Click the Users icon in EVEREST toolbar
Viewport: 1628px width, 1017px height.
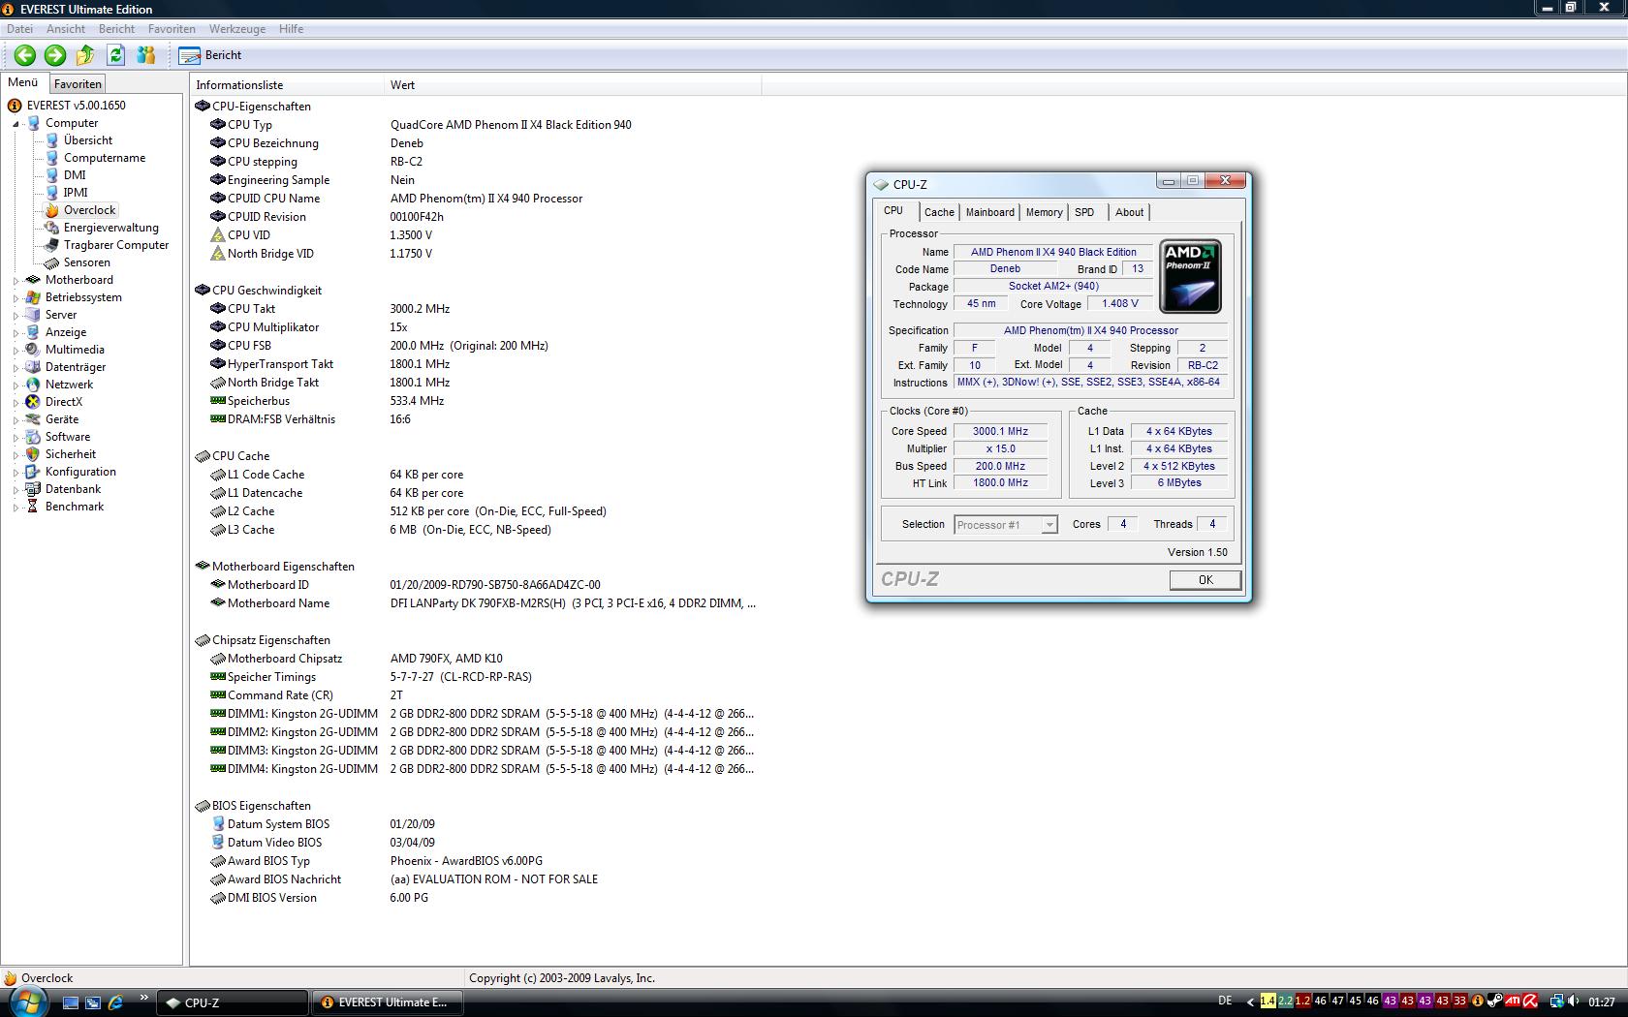146,55
